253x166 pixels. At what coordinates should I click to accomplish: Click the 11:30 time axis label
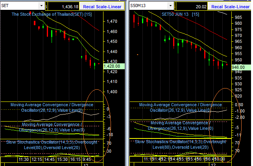coord(24,160)
